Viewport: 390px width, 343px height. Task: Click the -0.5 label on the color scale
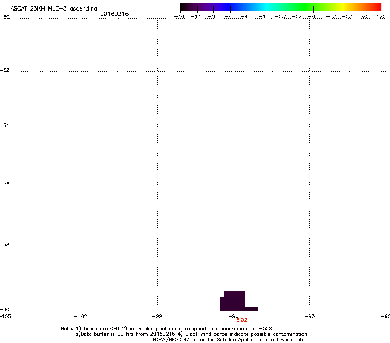(314, 17)
